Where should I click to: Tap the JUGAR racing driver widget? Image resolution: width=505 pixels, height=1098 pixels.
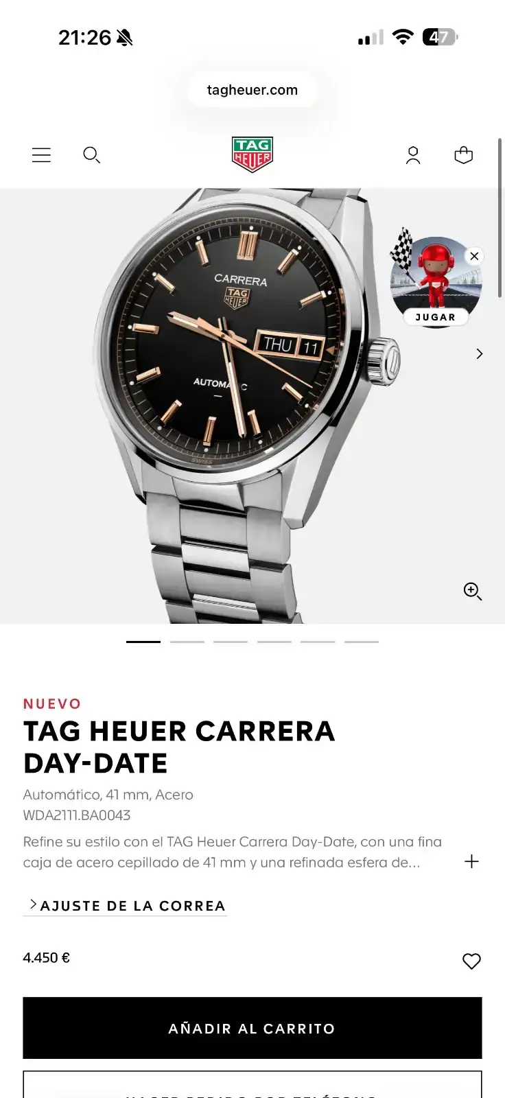click(436, 281)
